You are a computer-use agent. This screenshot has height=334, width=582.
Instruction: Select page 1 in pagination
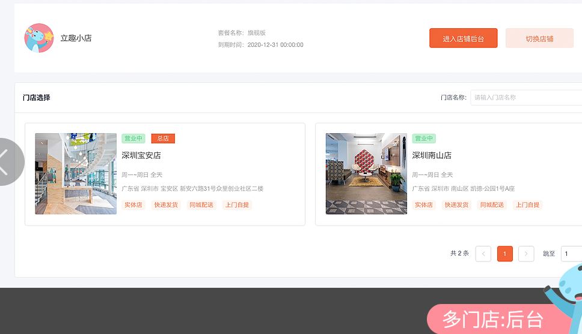coord(504,254)
